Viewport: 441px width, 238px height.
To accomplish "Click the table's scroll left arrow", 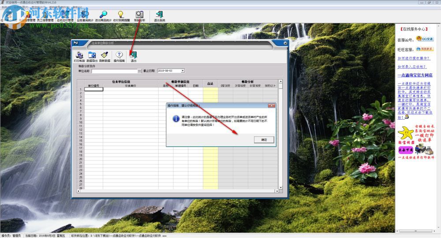I will point(79,191).
